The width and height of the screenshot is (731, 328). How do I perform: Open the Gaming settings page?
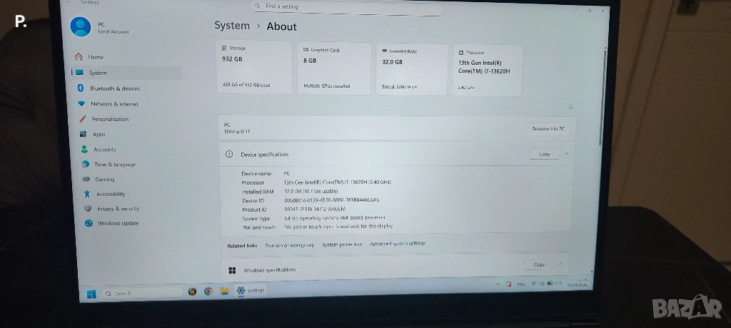click(x=104, y=180)
